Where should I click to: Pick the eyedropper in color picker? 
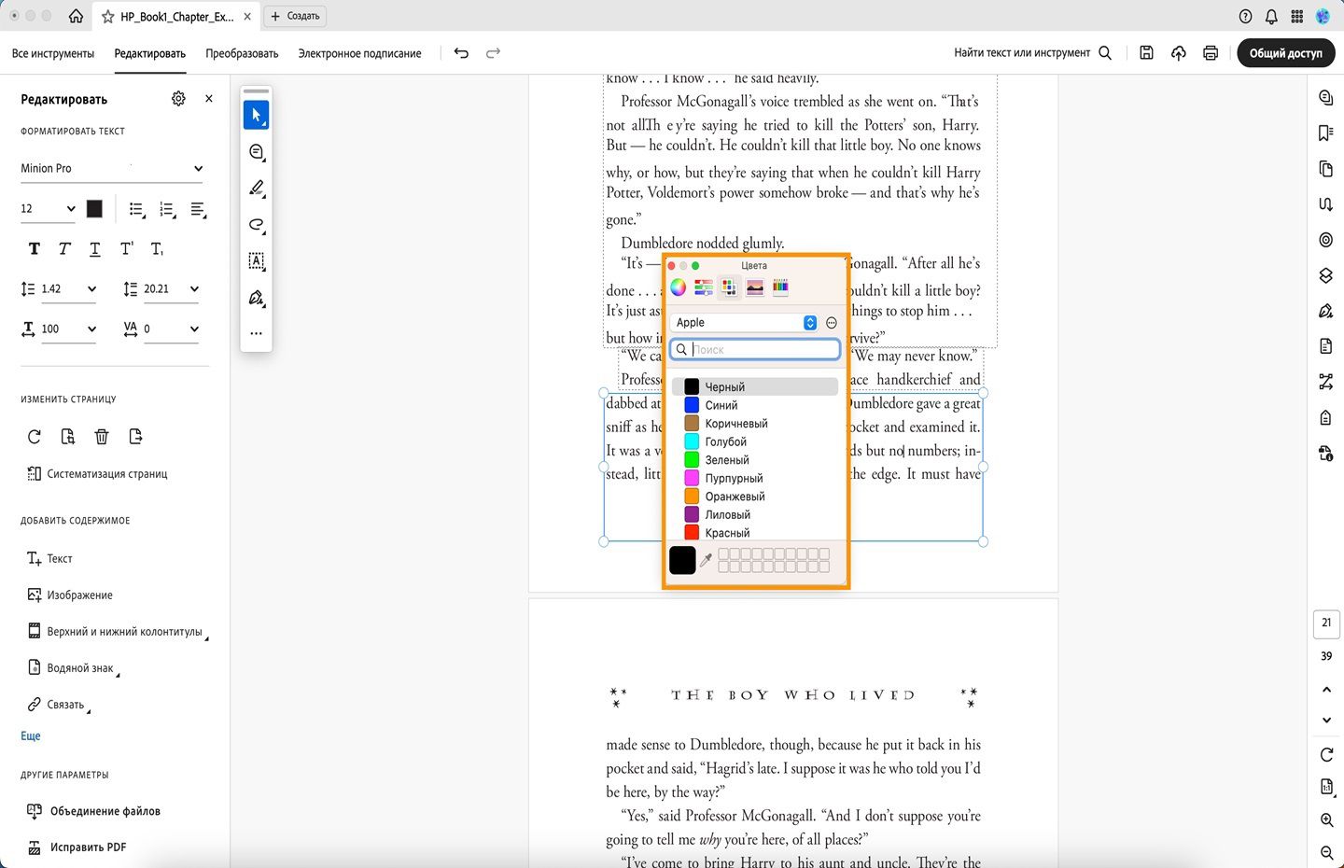tap(707, 560)
